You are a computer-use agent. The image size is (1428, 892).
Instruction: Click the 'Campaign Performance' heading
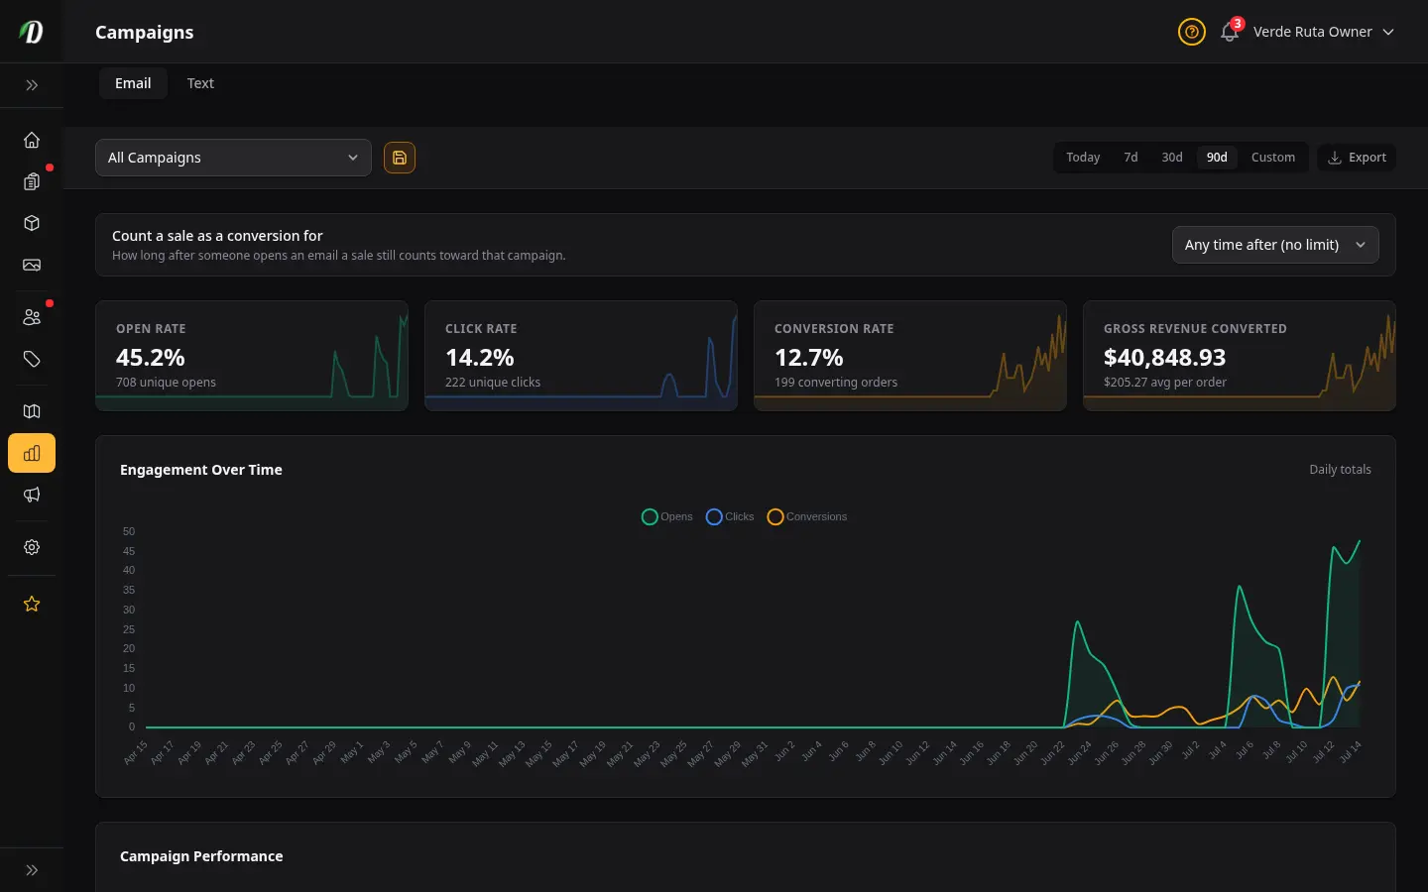[201, 856]
